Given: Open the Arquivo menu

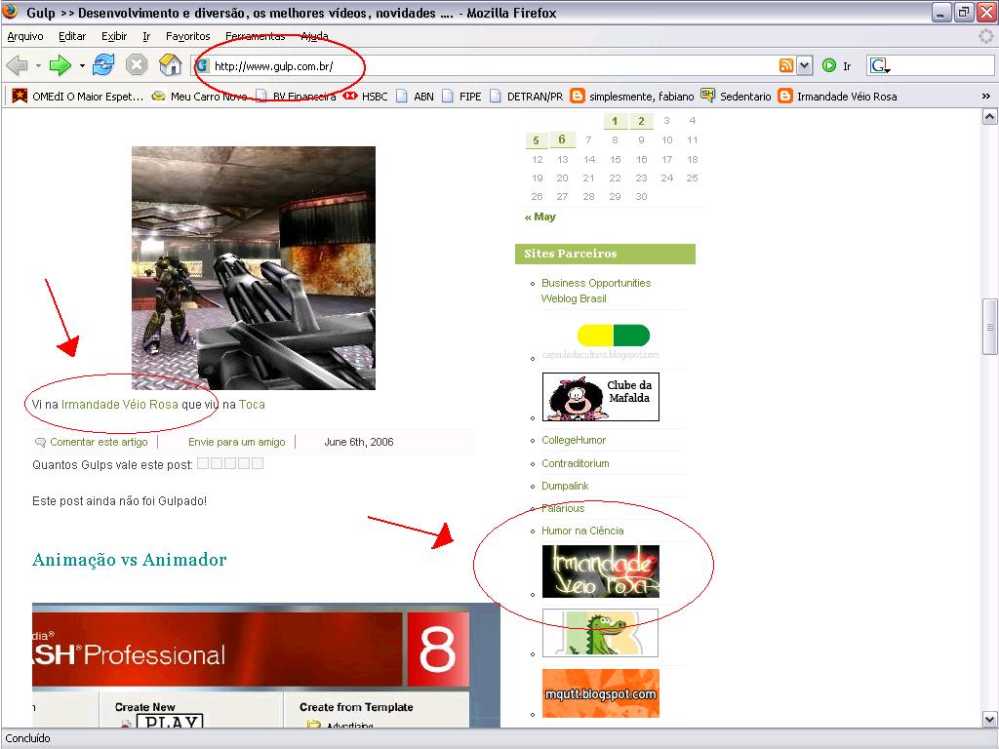Looking at the screenshot, I should tap(24, 36).
